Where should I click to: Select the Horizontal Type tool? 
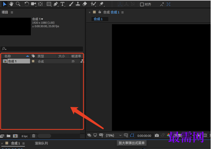[62, 4]
